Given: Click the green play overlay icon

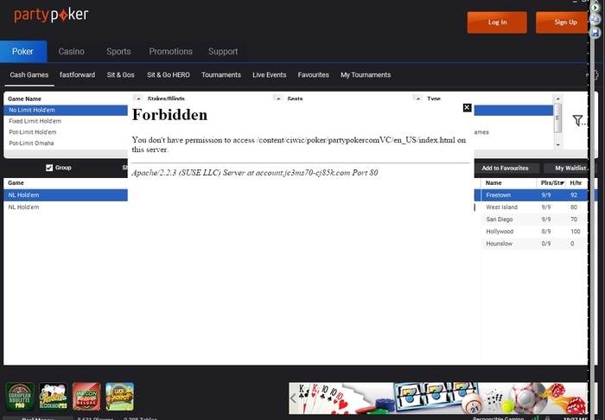Looking at the screenshot, I should pos(595,7).
